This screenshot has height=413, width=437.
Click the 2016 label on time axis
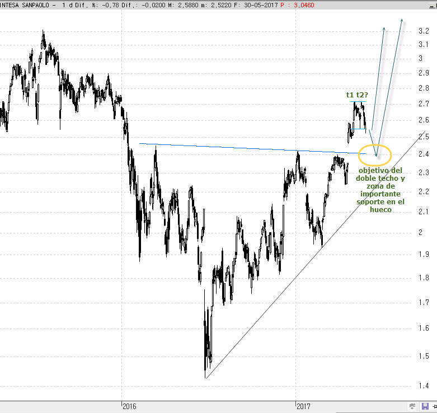tap(129, 406)
